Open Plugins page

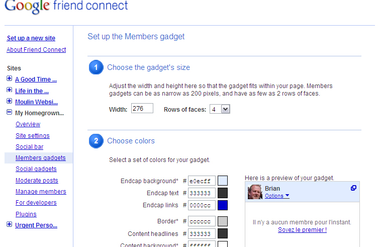[x=26, y=214]
